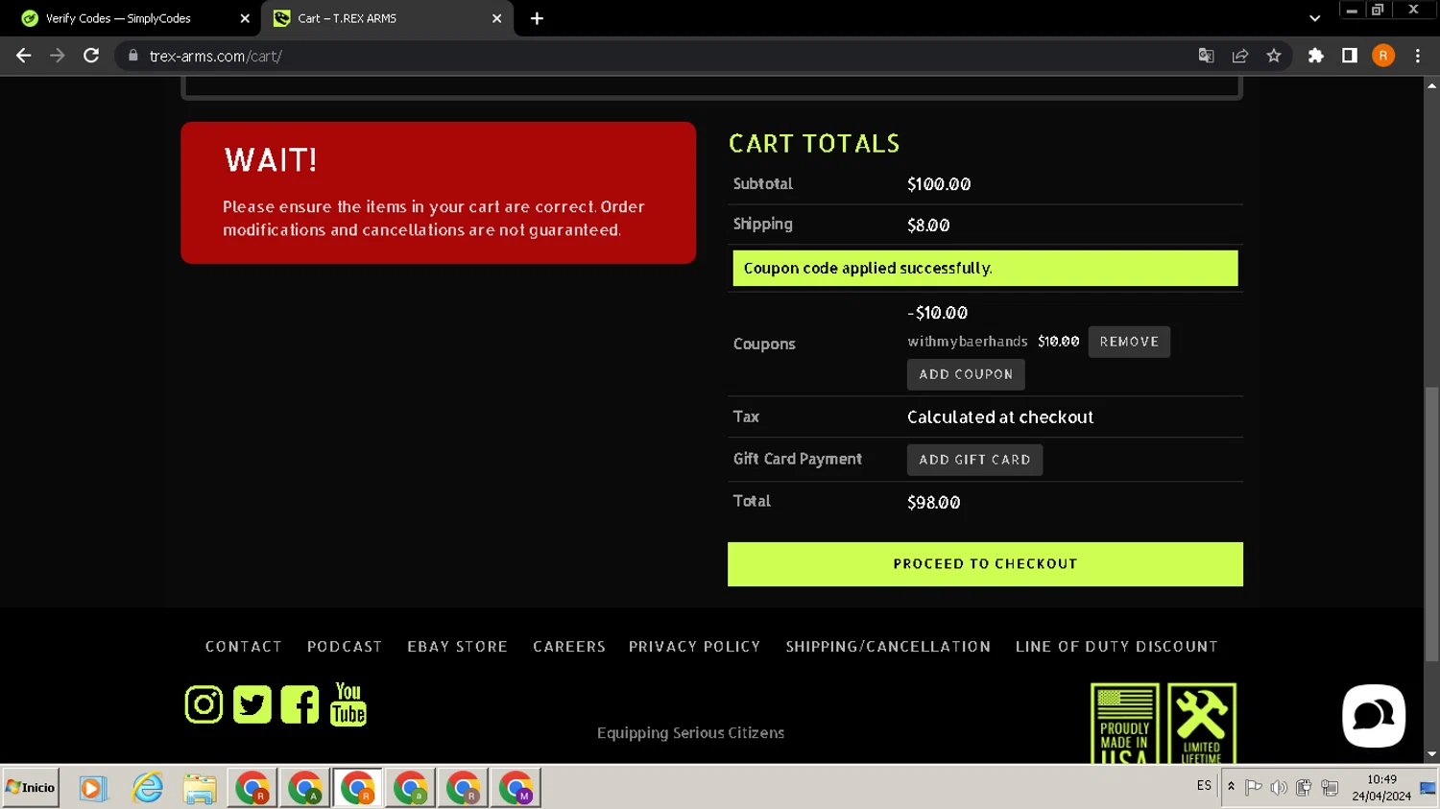Open the Facebook icon in the footer
Image resolution: width=1440 pixels, height=809 pixels.
coord(300,704)
